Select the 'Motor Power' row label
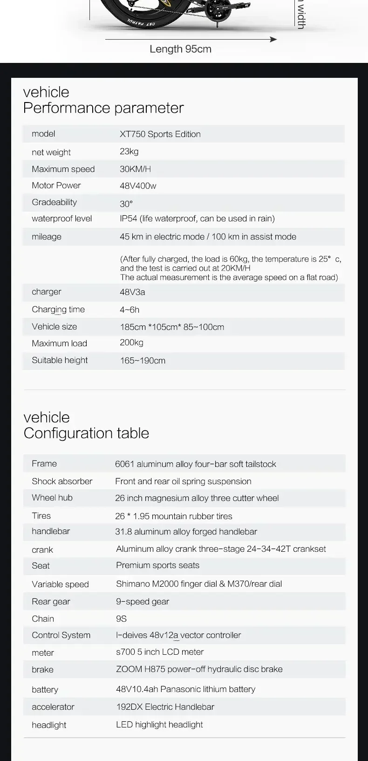 pyautogui.click(x=56, y=185)
